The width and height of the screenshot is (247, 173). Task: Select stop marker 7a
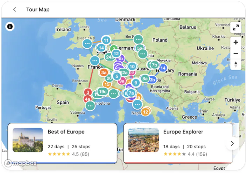click(x=131, y=93)
